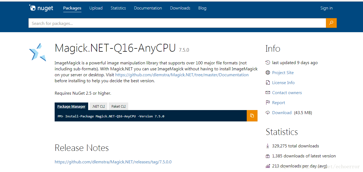The image size is (363, 172).
Task: Switch to the .NET CLI tab
Action: point(98,106)
